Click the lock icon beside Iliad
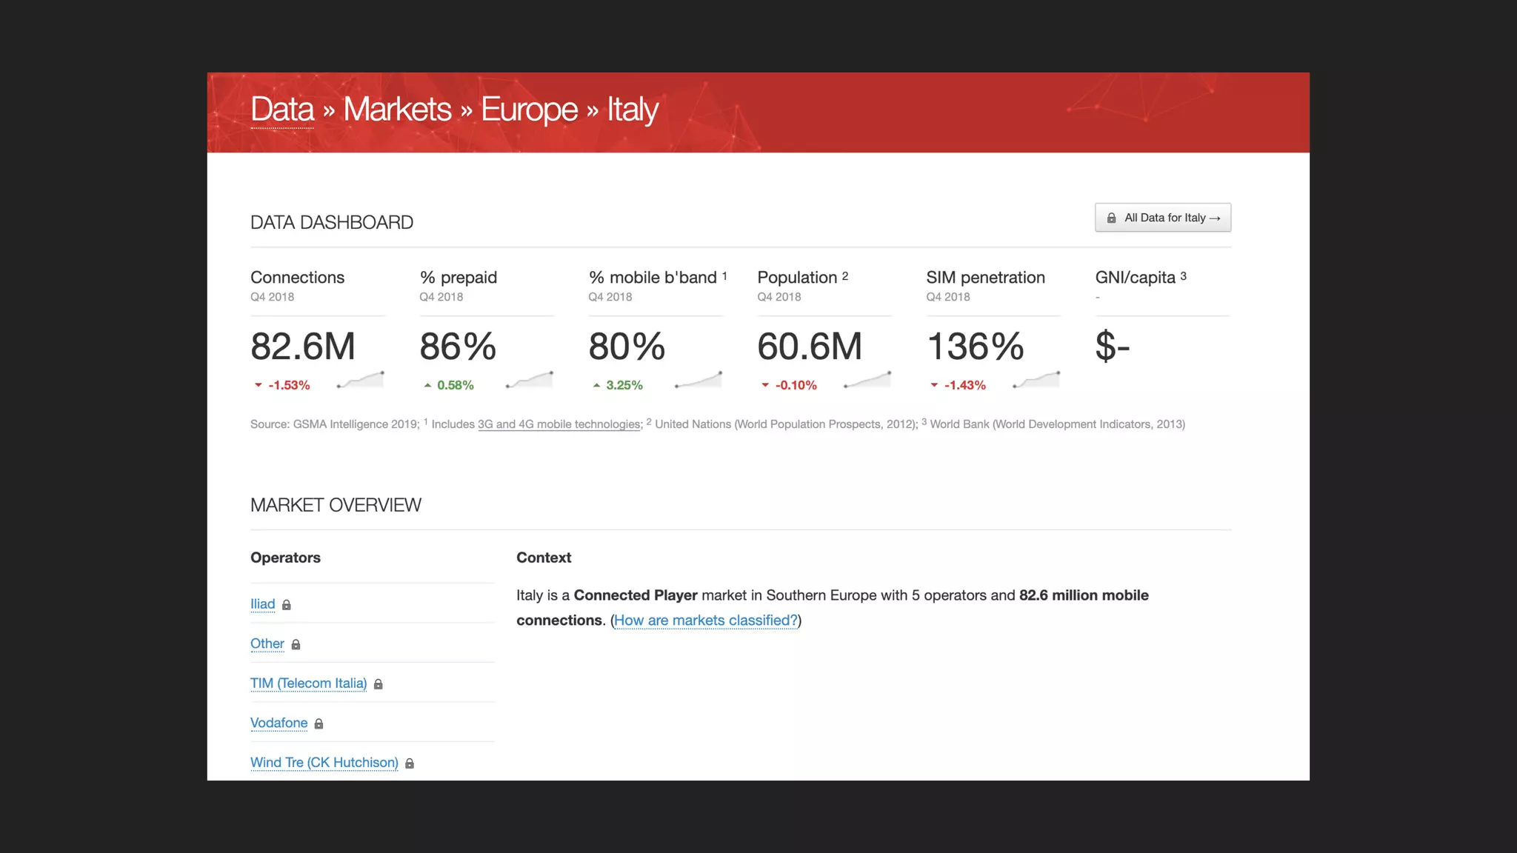The height and width of the screenshot is (853, 1517). click(x=287, y=605)
